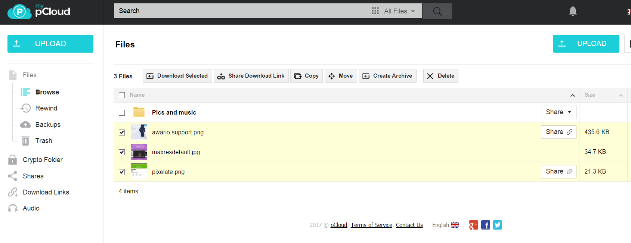Screen dimensions: 631x243
Task: Click the search magnifier button
Action: pyautogui.click(x=437, y=11)
